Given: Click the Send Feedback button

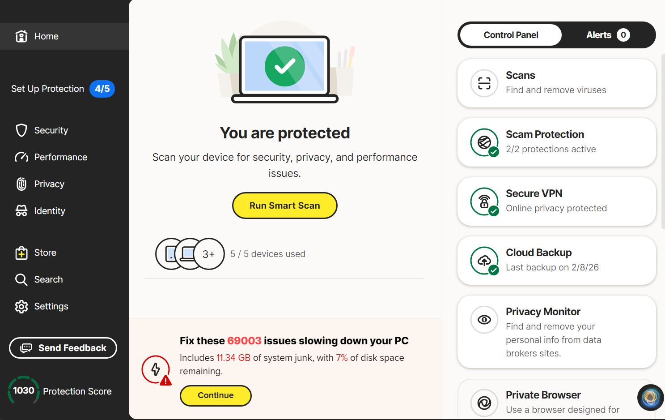Looking at the screenshot, I should point(63,348).
